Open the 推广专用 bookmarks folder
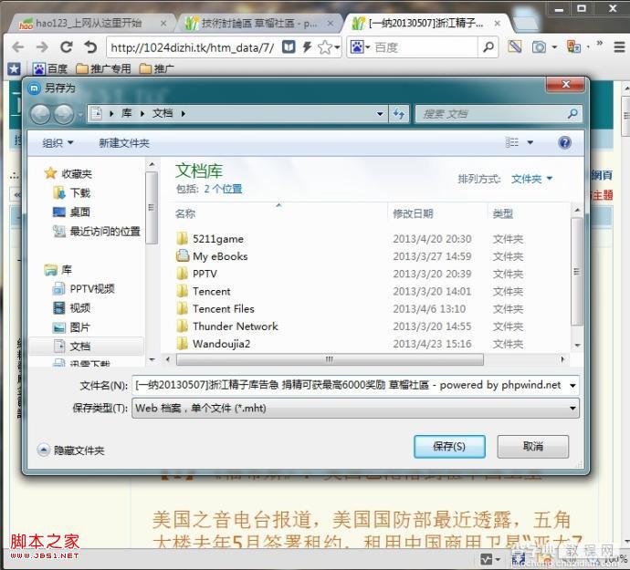The height and width of the screenshot is (570, 630). [x=104, y=69]
